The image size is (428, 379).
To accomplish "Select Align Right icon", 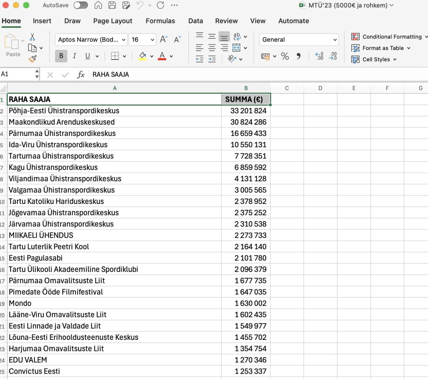I will (224, 48).
